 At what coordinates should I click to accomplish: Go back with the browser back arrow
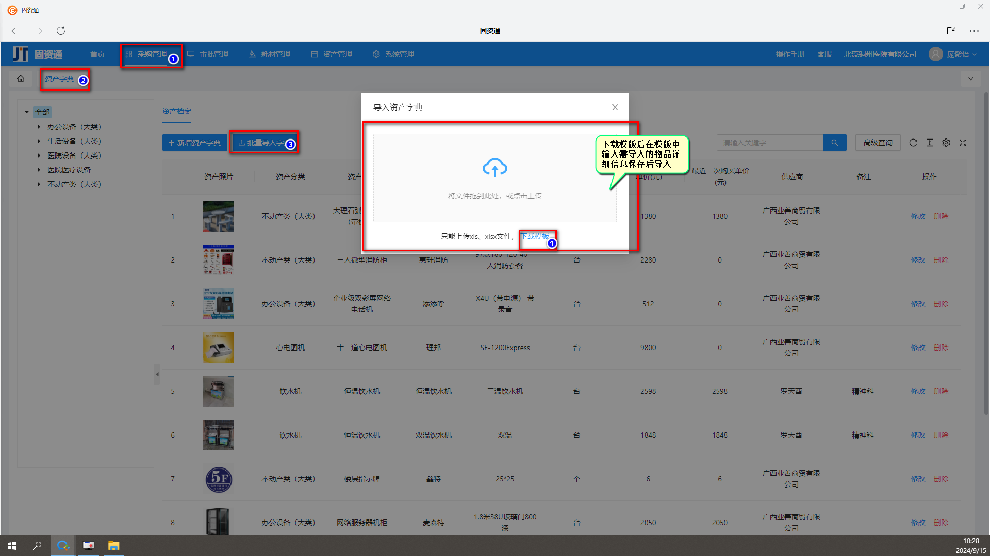tap(15, 31)
